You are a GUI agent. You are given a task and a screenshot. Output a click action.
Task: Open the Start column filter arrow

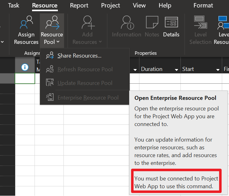[218, 70]
